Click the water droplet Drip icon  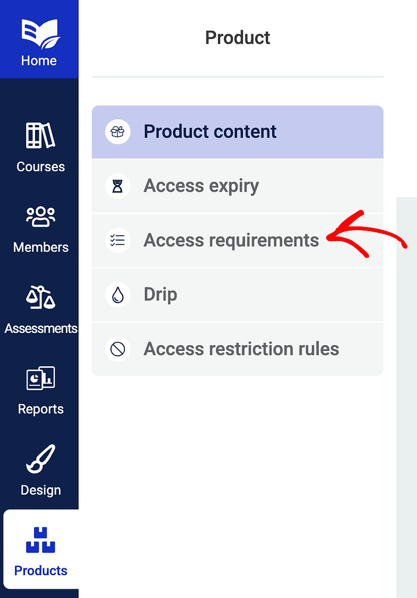tap(118, 295)
